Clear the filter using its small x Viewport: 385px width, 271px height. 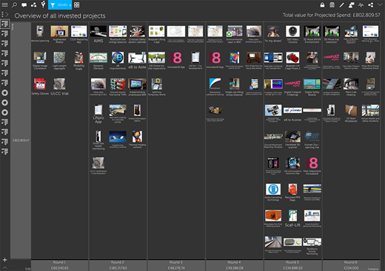click(70, 5)
